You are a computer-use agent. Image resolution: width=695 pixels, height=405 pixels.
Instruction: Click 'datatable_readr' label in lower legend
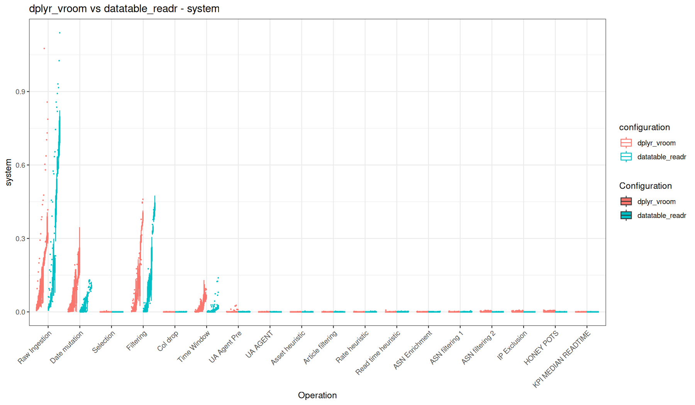tap(661, 216)
